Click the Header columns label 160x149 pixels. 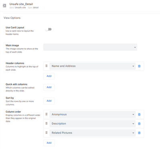(x=15, y=63)
